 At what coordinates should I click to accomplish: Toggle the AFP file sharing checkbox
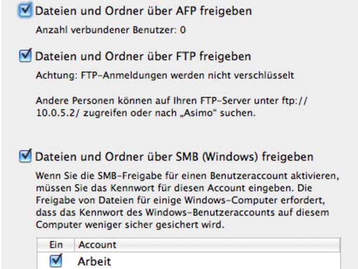26,11
